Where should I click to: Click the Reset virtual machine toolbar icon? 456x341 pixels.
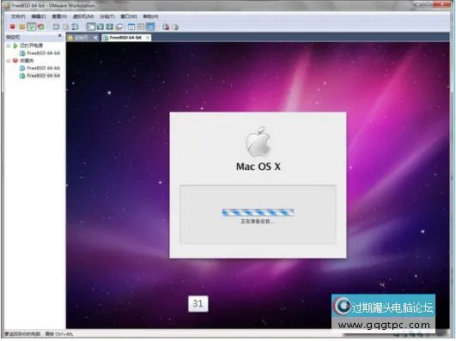point(41,27)
